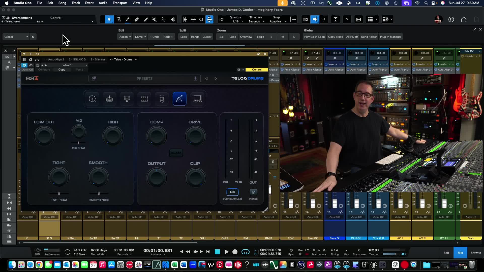The height and width of the screenshot is (272, 484).
Task: Select the drum room icon in Telos Drums
Action: point(197,99)
